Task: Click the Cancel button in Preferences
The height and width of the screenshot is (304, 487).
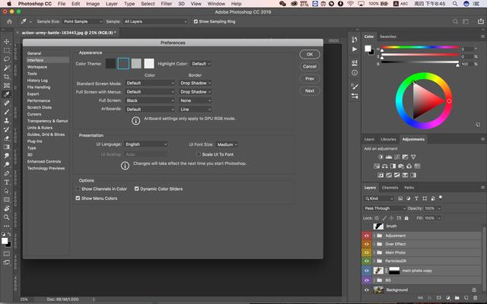Action: coord(310,66)
